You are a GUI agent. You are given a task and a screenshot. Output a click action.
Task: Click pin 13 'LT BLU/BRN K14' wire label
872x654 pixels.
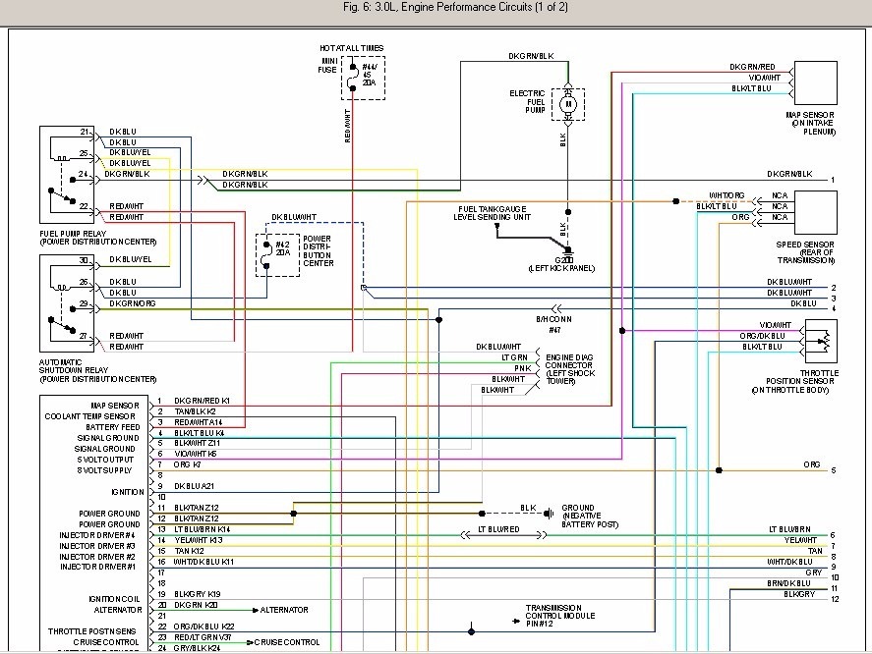(x=203, y=529)
